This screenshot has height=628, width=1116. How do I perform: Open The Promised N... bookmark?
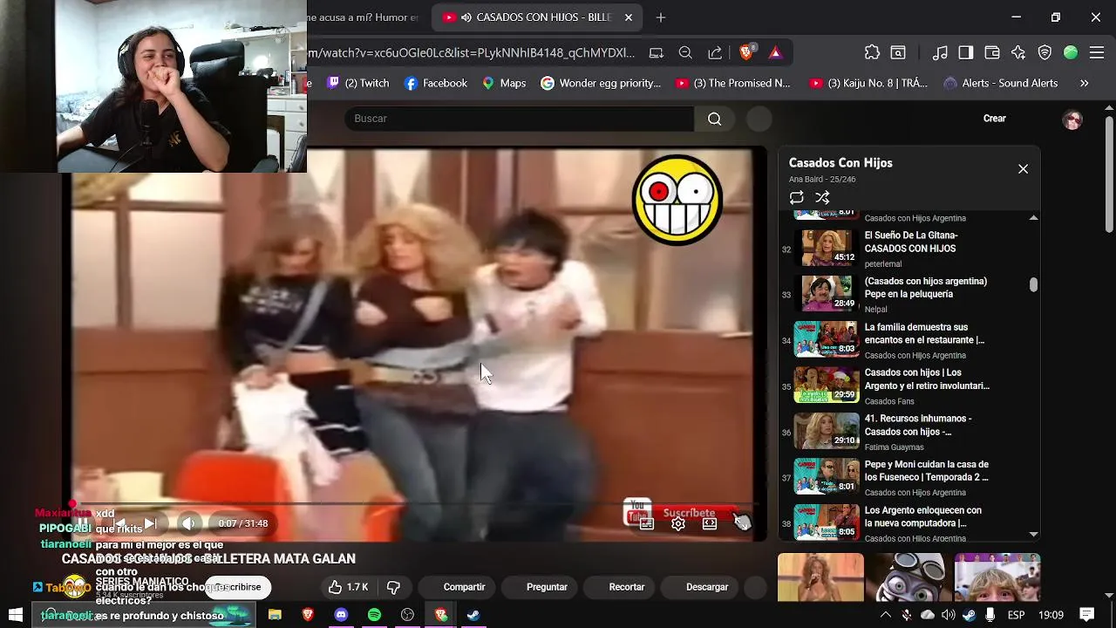coord(732,83)
